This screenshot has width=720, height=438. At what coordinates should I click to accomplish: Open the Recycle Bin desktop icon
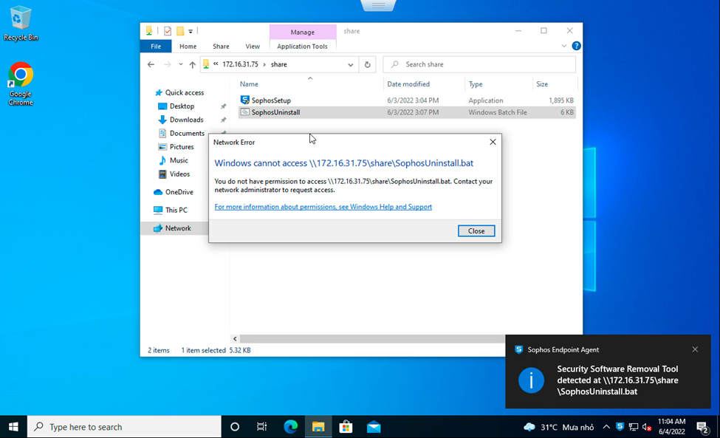click(x=21, y=24)
